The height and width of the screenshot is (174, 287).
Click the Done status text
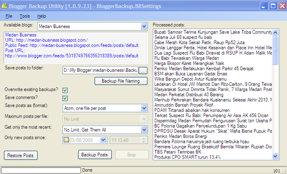(x=87, y=170)
